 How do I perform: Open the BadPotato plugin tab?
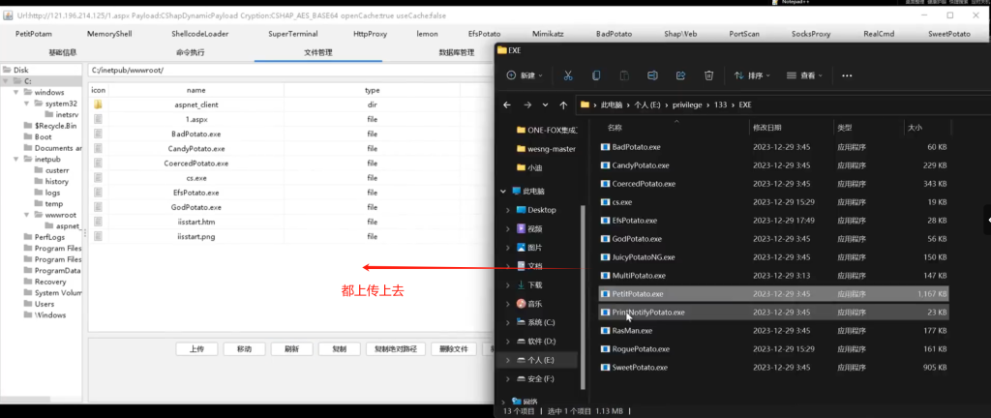pyautogui.click(x=614, y=34)
